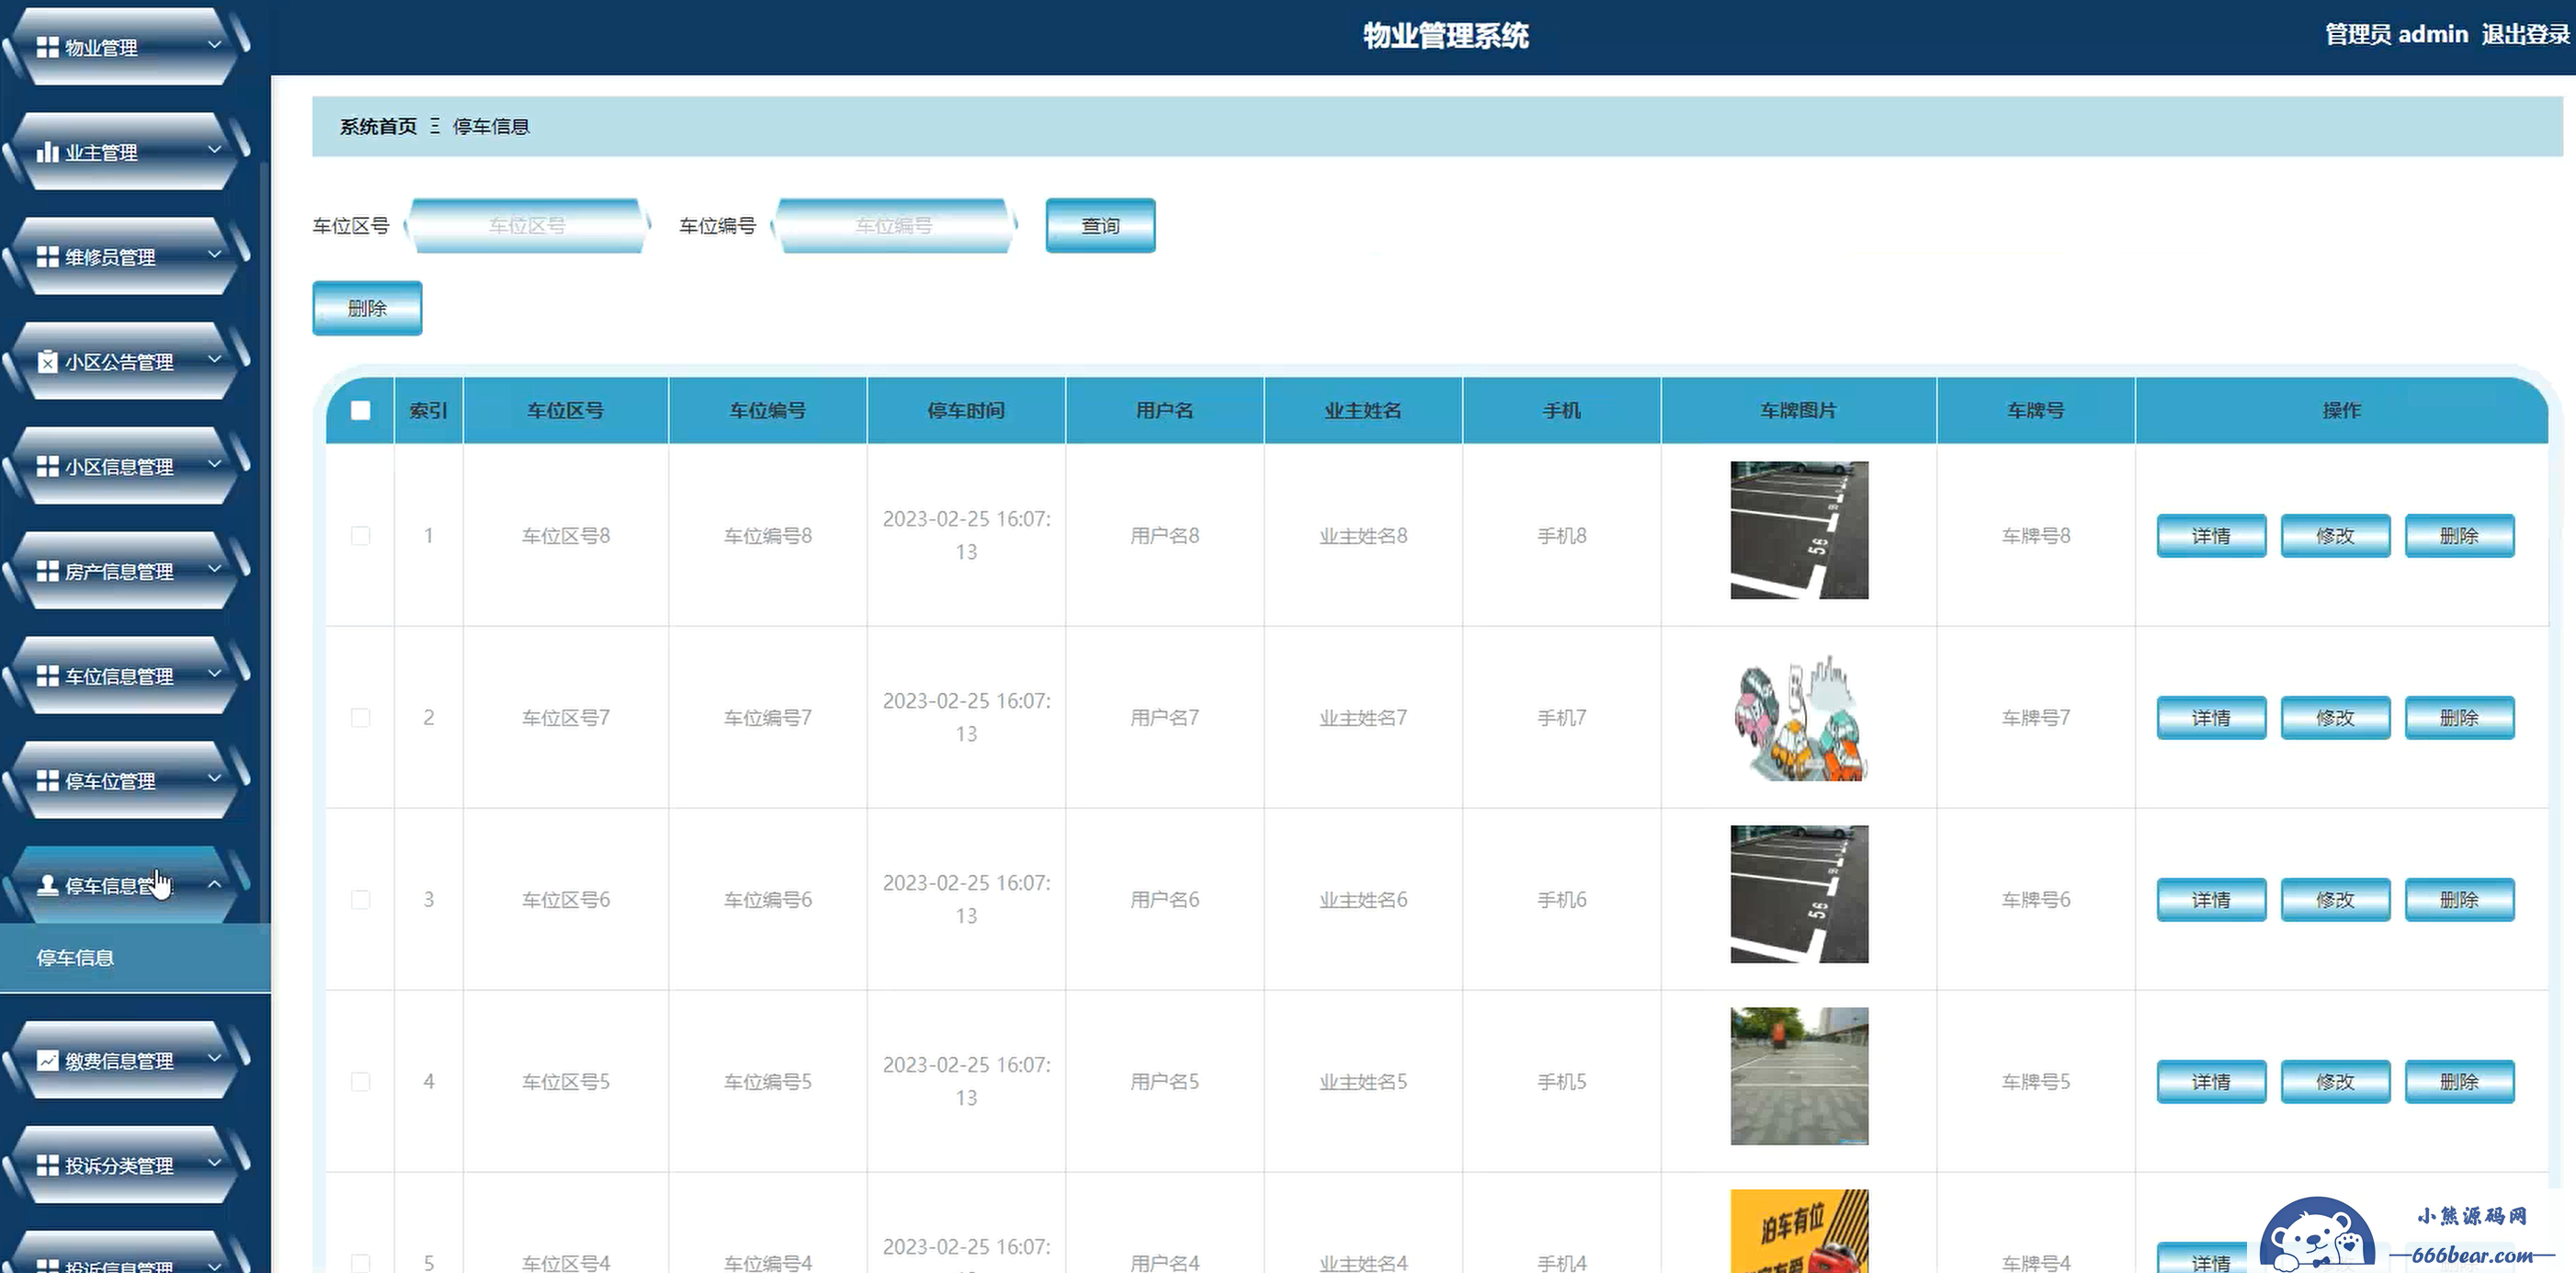Click 修改 for row 车位区号8
The height and width of the screenshot is (1273, 2576).
point(2335,536)
